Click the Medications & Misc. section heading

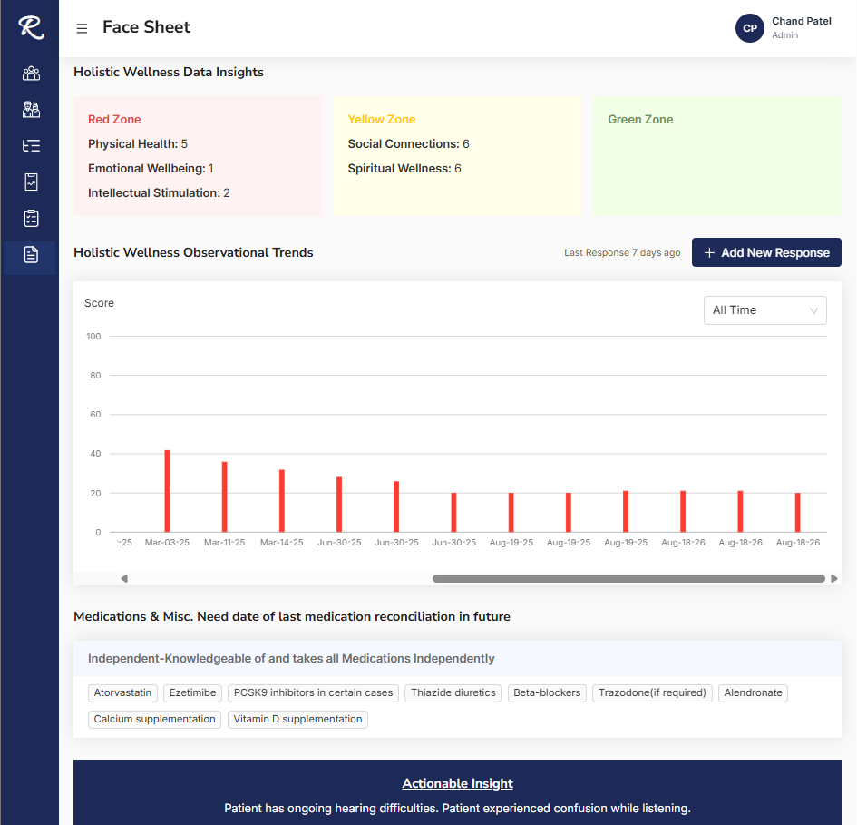292,616
